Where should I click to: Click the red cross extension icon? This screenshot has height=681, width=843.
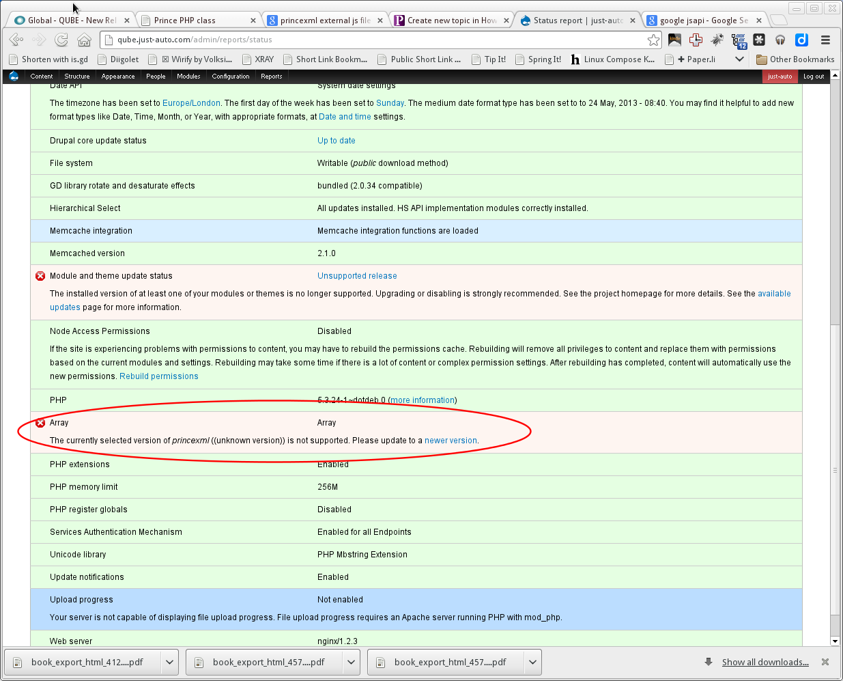click(x=696, y=40)
